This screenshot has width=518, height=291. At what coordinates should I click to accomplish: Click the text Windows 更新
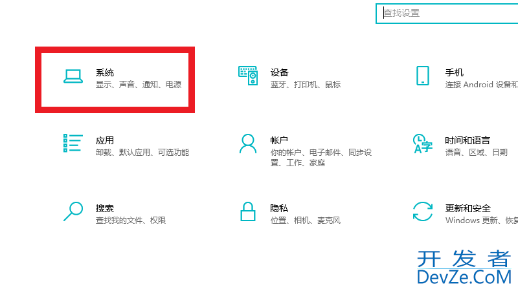[471, 221]
